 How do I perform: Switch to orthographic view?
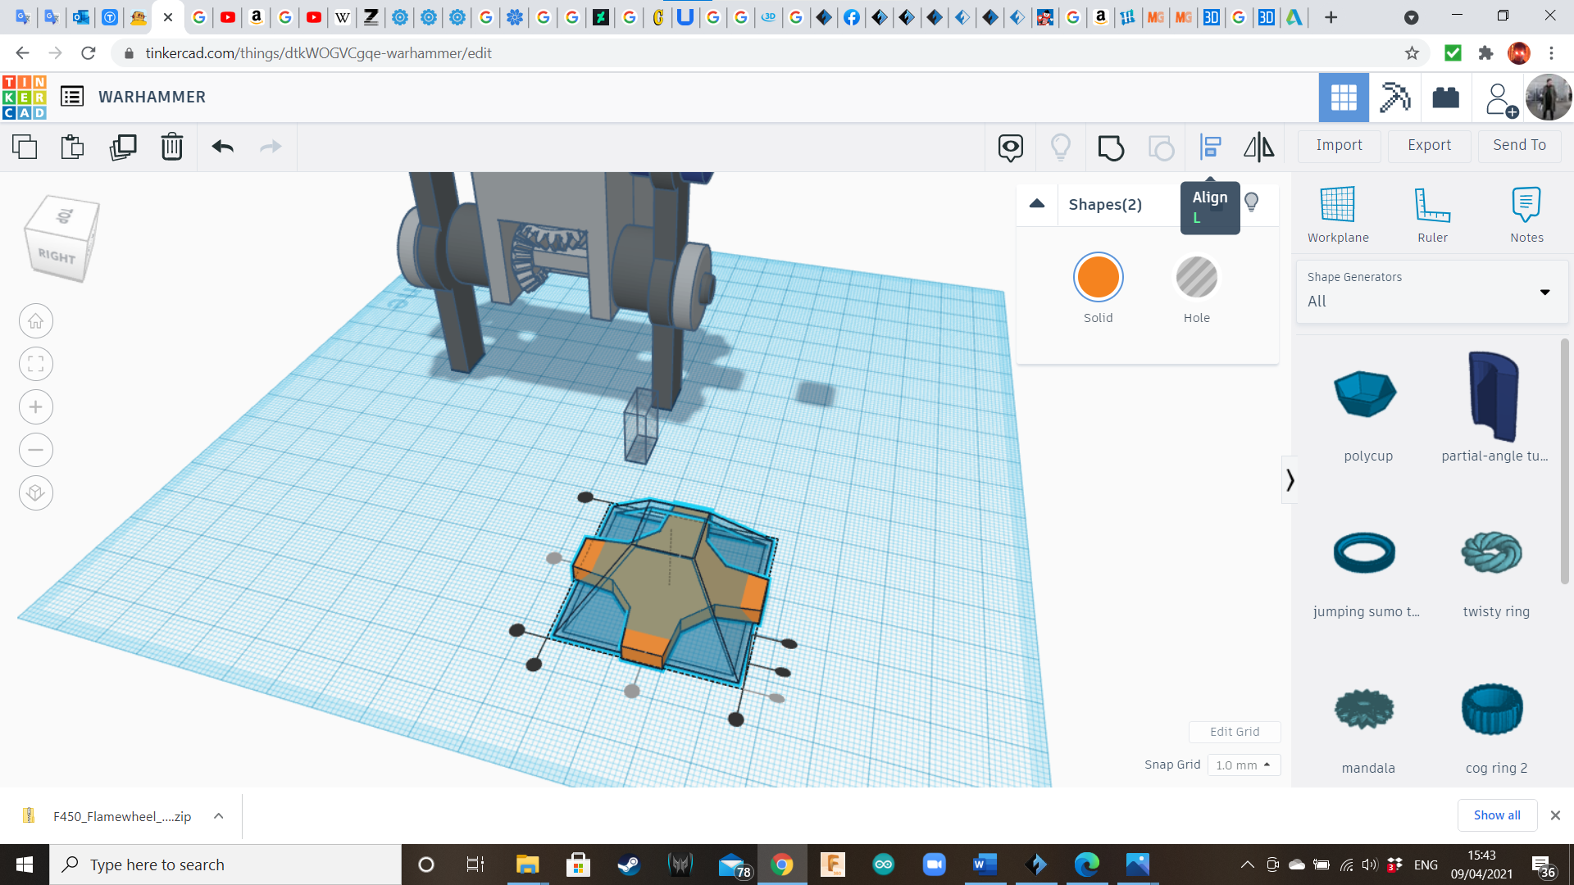pyautogui.click(x=36, y=492)
